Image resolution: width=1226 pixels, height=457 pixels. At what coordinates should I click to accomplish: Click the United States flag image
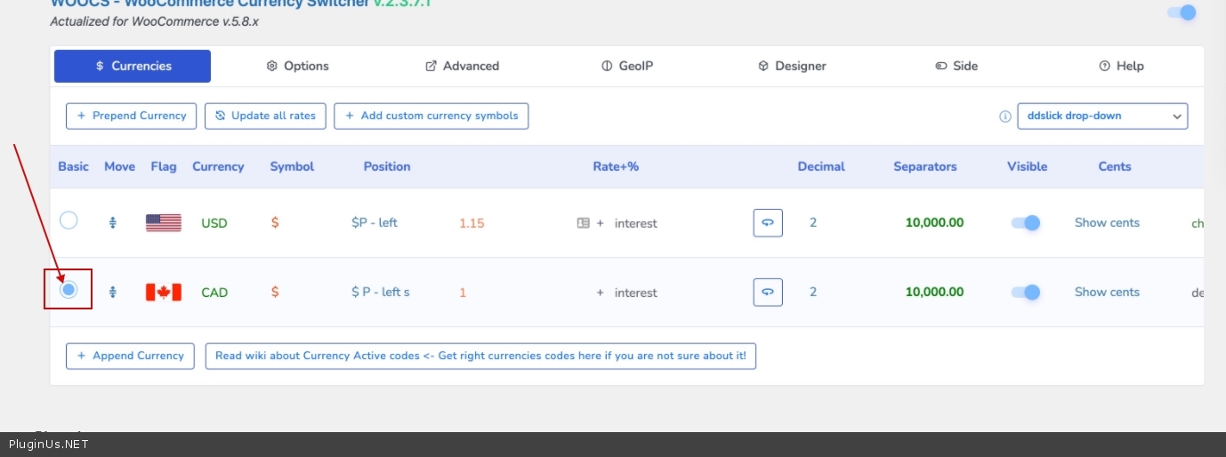(x=164, y=223)
